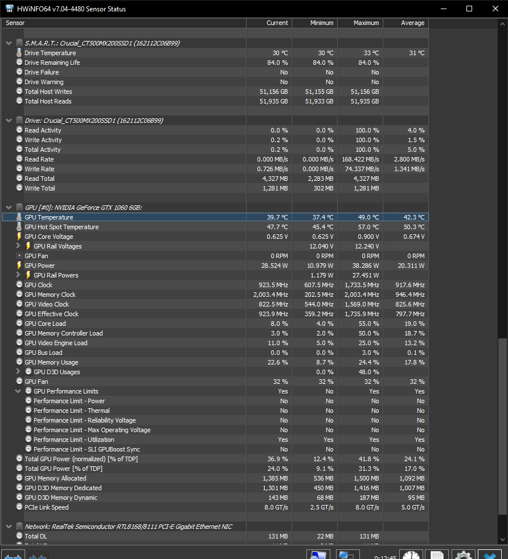508x559 pixels.
Task: Select the Performance Limit - Thermal row
Action: (215, 411)
